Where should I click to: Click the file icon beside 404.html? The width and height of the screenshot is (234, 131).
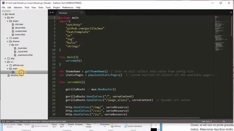pyautogui.click(x=13, y=24)
